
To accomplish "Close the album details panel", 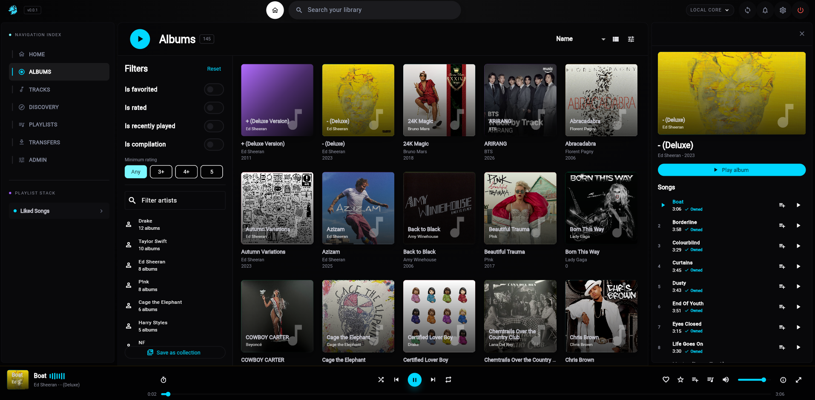I will tap(802, 34).
